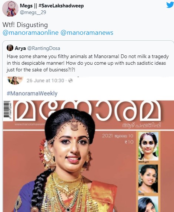Click the Arya display name
Image resolution: width=174 pixels, height=212 pixels.
click(x=20, y=48)
